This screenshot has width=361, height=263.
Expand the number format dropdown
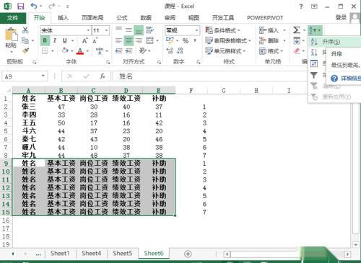[196, 30]
